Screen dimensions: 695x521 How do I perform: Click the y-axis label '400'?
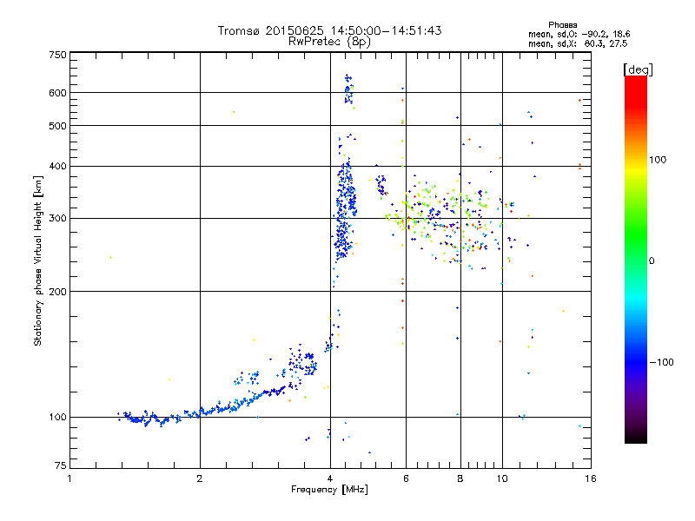click(x=57, y=167)
